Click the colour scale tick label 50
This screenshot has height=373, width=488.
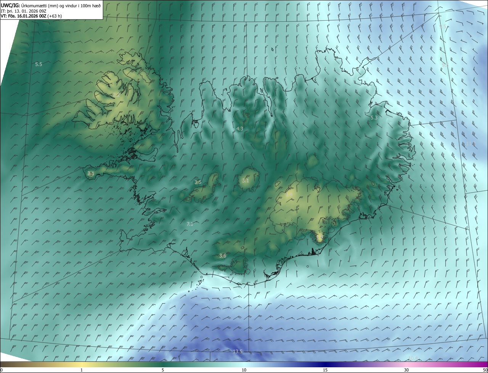485,370
